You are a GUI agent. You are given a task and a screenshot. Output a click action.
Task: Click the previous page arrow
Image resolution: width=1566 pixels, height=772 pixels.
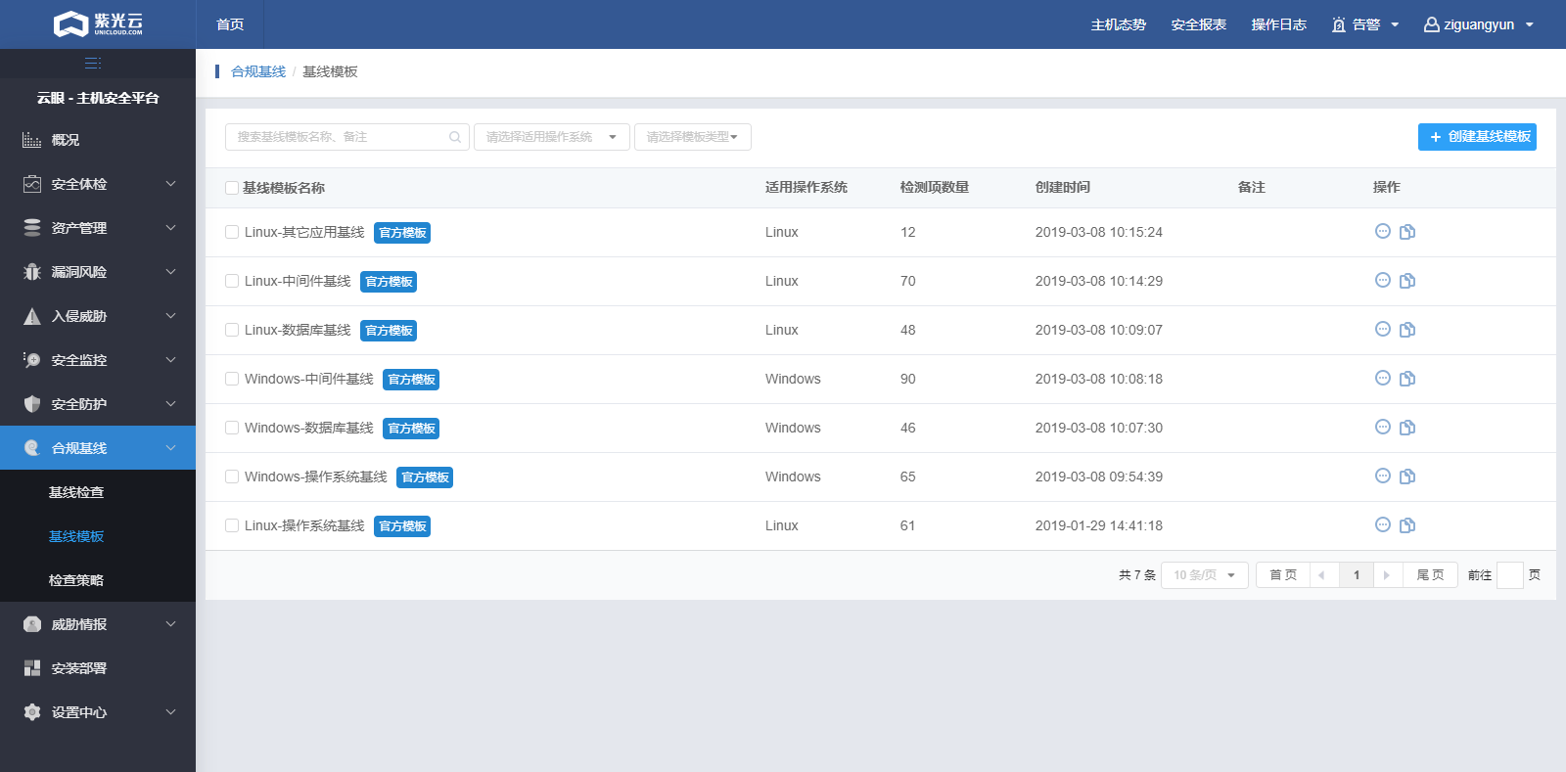coord(1322,575)
